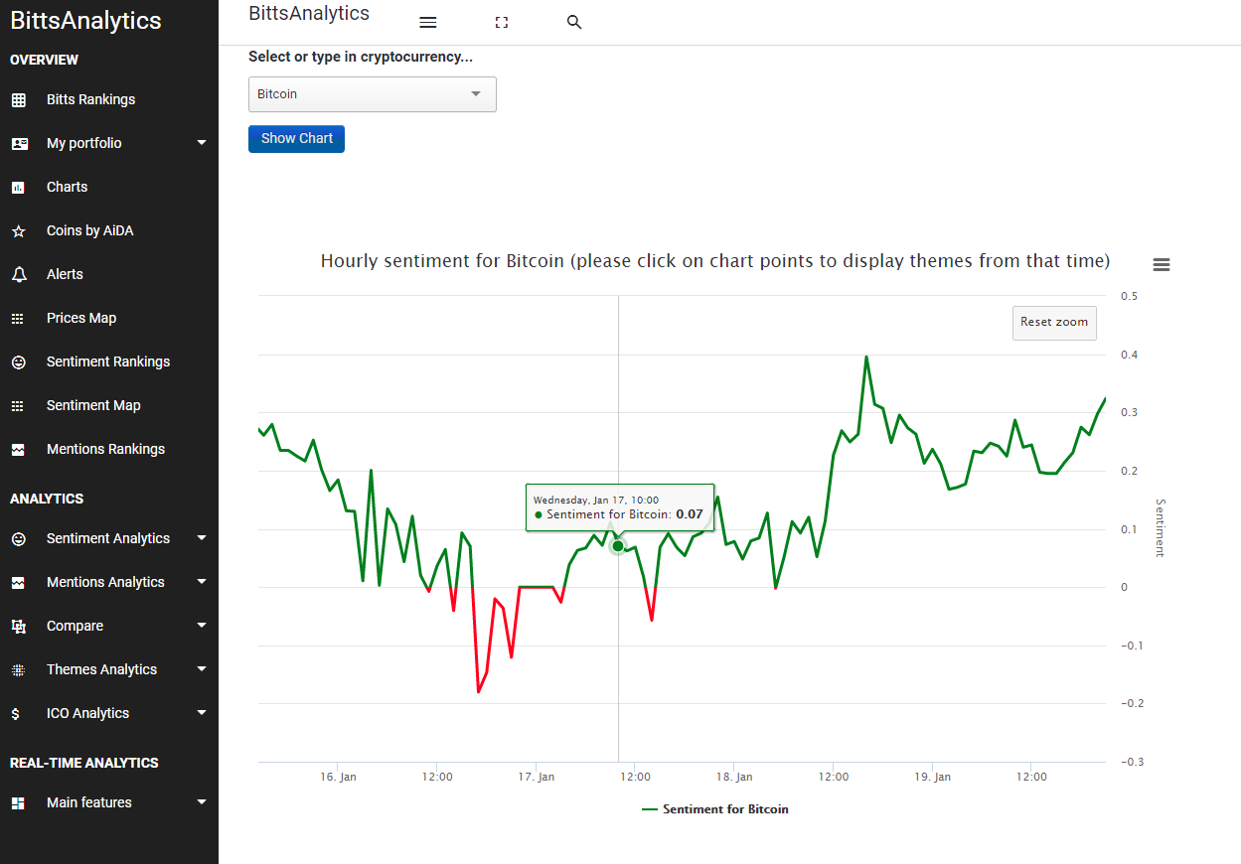The width and height of the screenshot is (1241, 864).
Task: Click the Bitts Rankings grid icon
Action: 18,99
